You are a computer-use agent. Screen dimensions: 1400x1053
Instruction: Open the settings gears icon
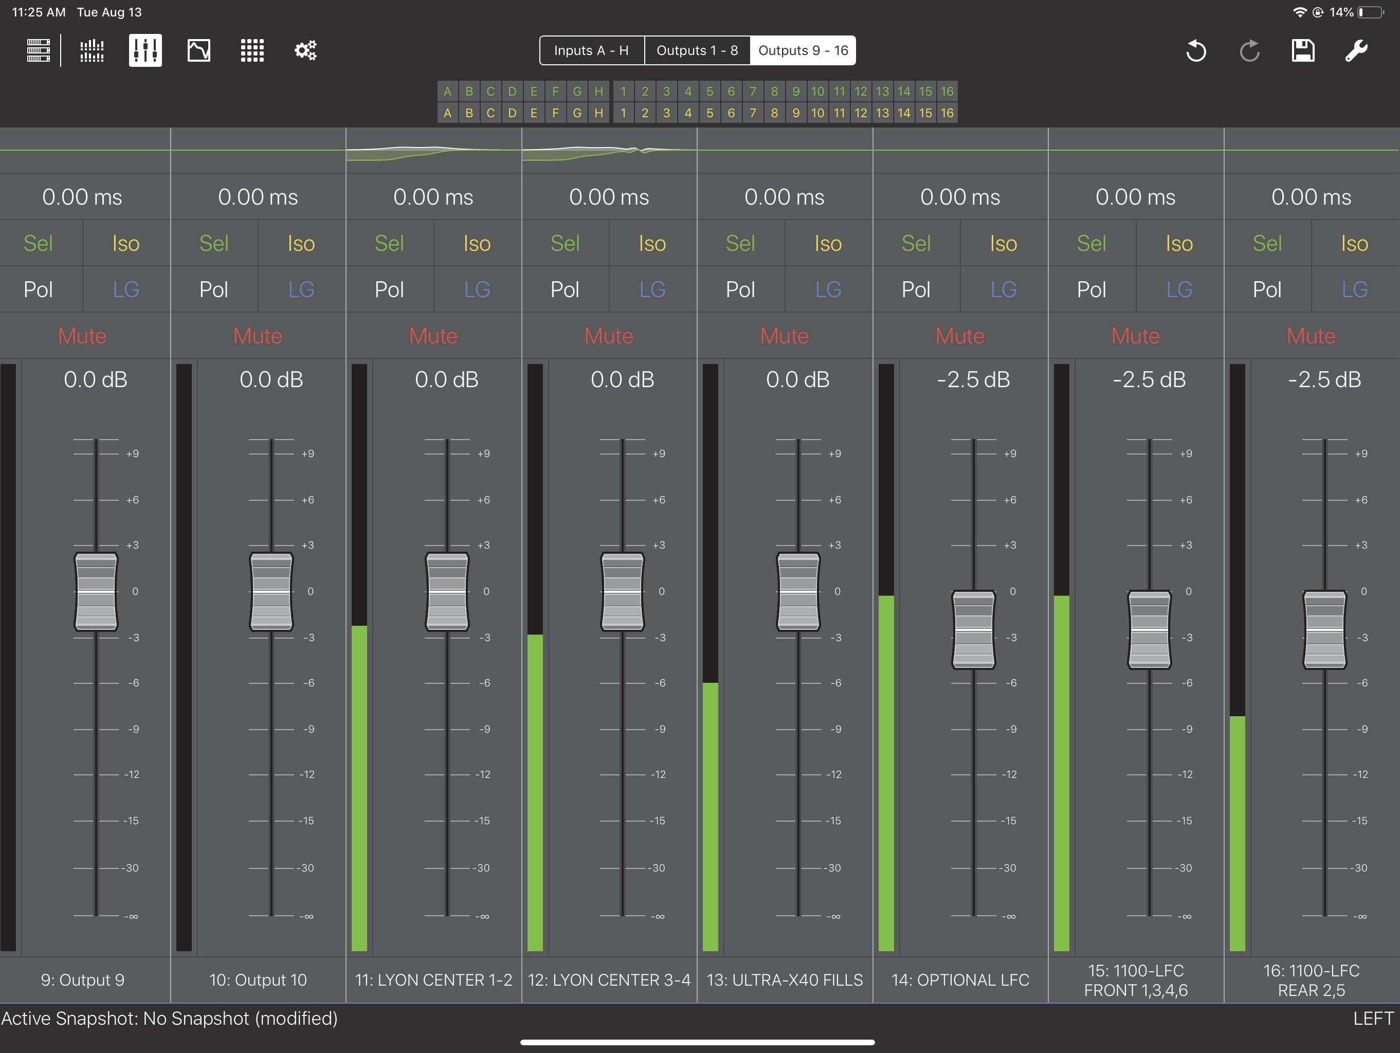point(306,50)
